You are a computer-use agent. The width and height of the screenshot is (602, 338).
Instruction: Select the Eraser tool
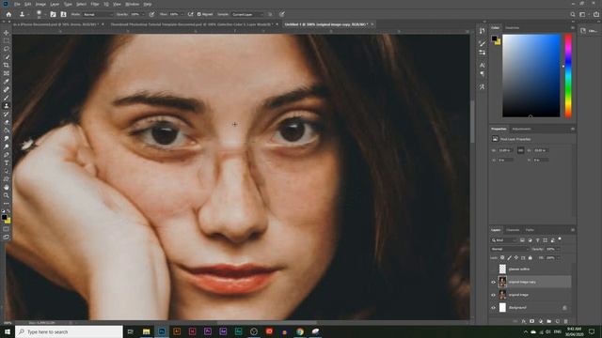[x=7, y=122]
